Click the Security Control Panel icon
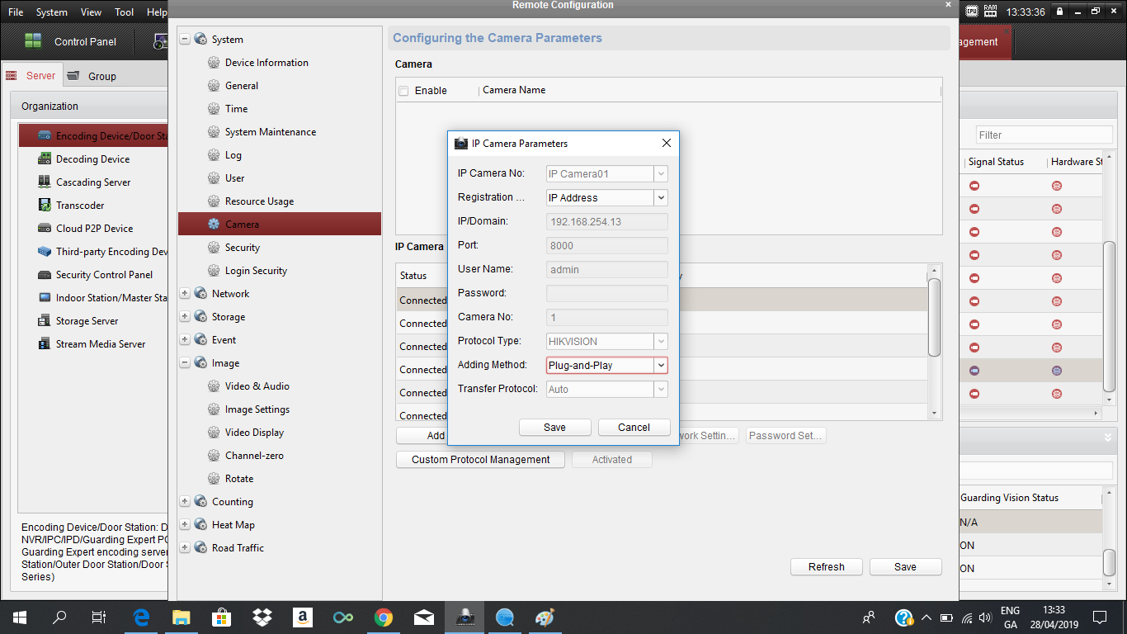 point(44,275)
